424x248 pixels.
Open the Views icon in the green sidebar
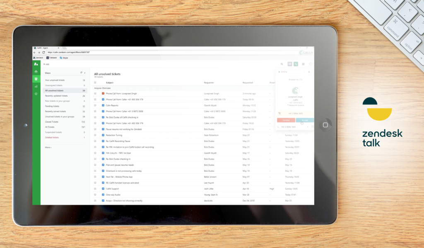(x=36, y=79)
